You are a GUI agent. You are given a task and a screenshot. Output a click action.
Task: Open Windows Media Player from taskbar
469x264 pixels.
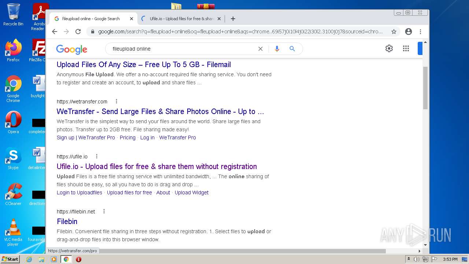(54, 259)
